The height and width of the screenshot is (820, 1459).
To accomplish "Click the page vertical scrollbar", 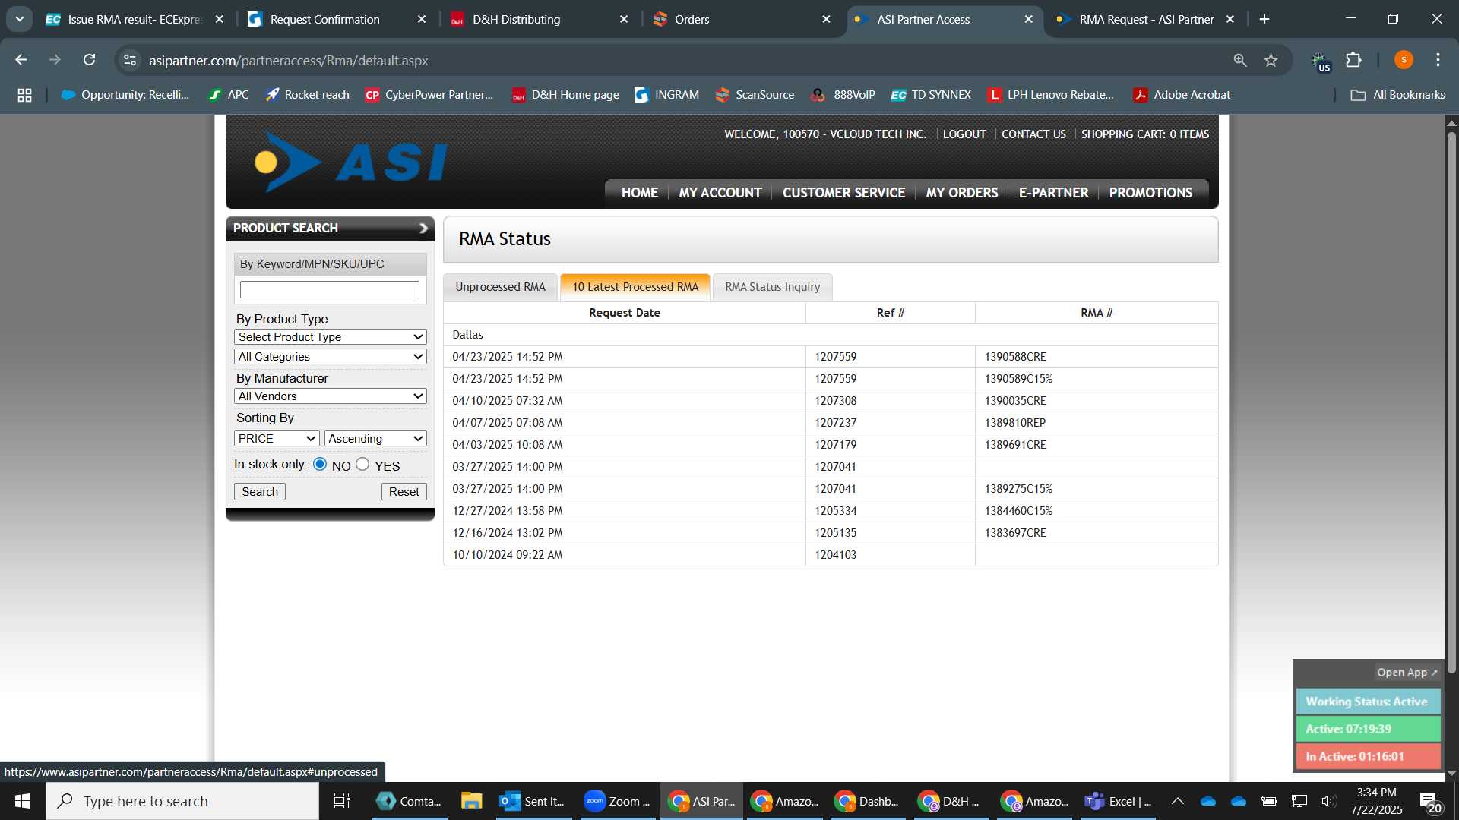I will tap(1451, 402).
